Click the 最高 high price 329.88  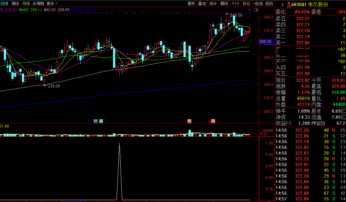pos(338,86)
